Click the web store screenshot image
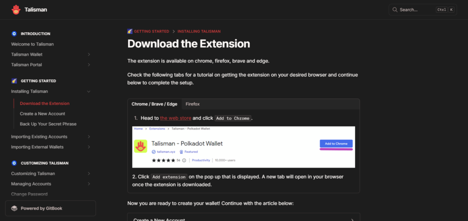Viewport: 468px width, 221px height. point(244,147)
